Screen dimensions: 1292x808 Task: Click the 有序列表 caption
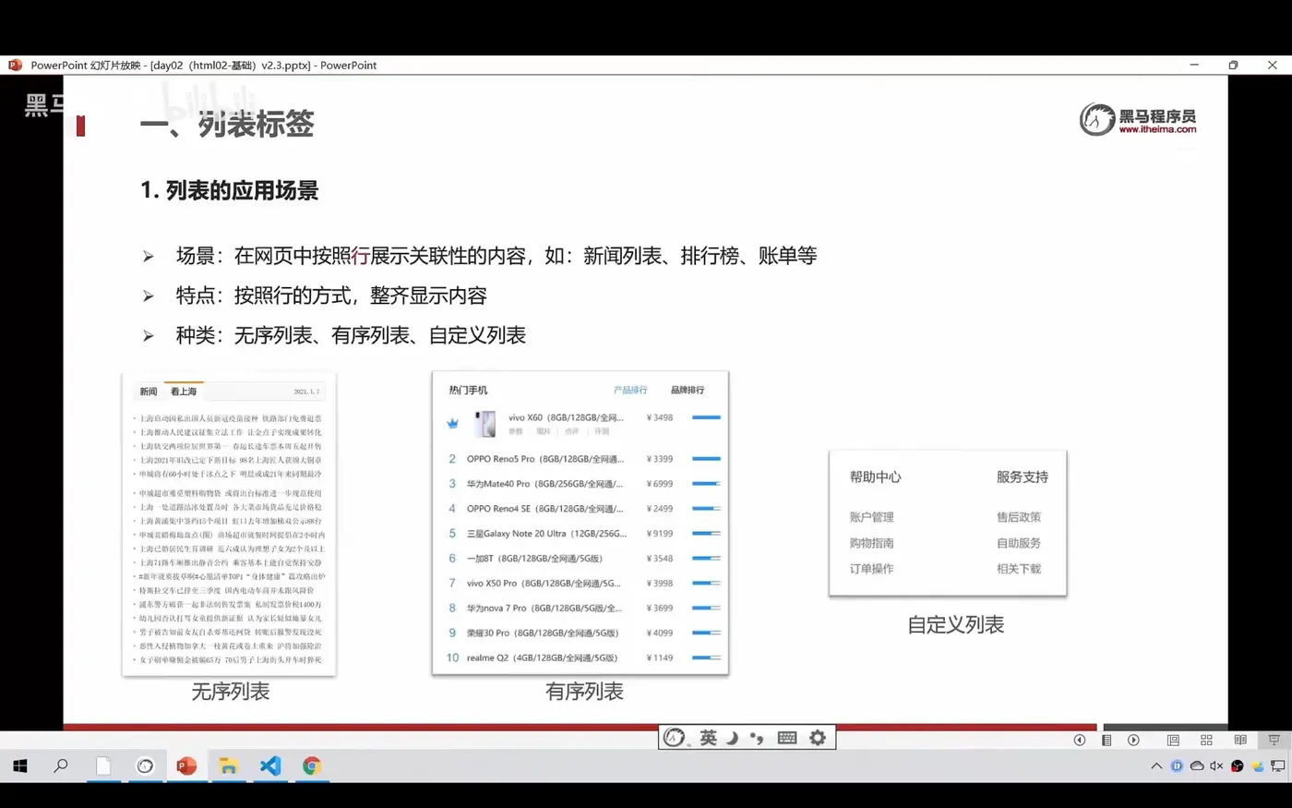(584, 692)
